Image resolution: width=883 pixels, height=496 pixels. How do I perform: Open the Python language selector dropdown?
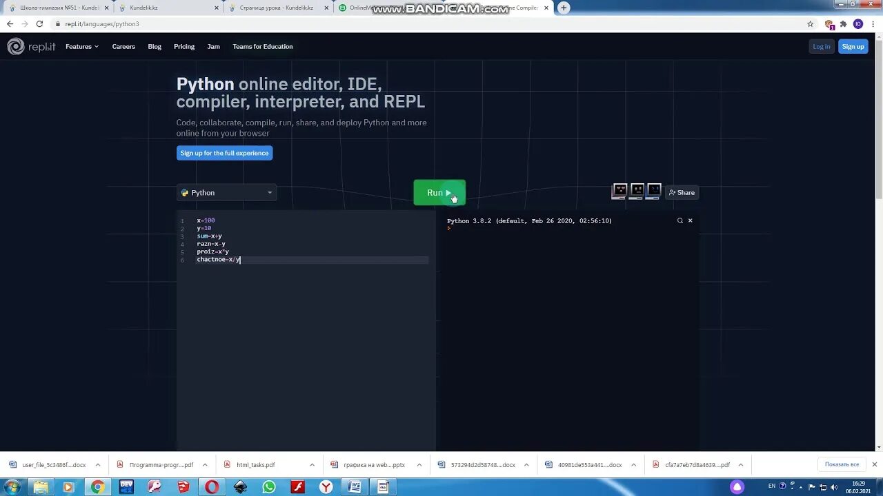coord(226,193)
